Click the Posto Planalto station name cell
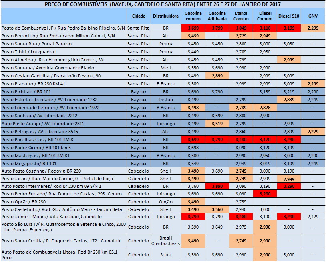Screen dimensions: 326x262 tap(63, 84)
